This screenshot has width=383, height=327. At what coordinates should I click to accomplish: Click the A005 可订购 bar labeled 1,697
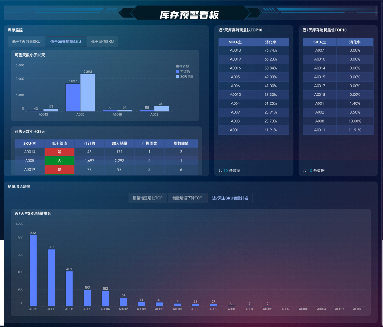click(73, 97)
